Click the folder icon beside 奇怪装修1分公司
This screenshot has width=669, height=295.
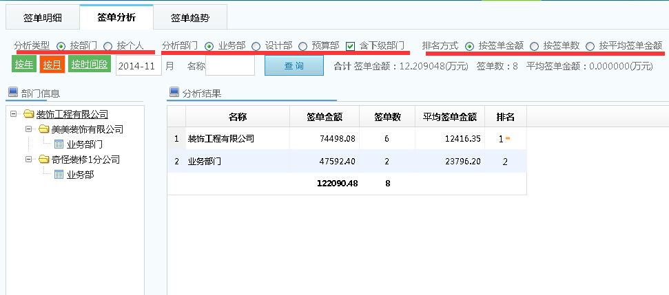[x=43, y=160]
